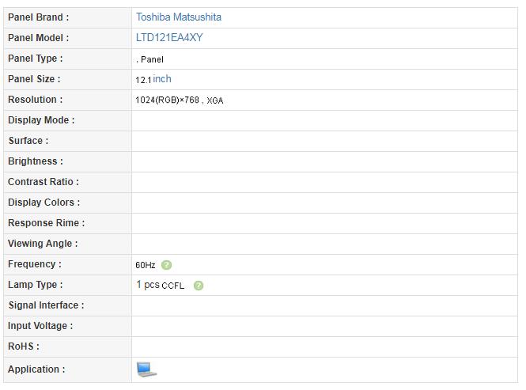Click the Panel Model label
The height and width of the screenshot is (390, 526).
[38, 38]
